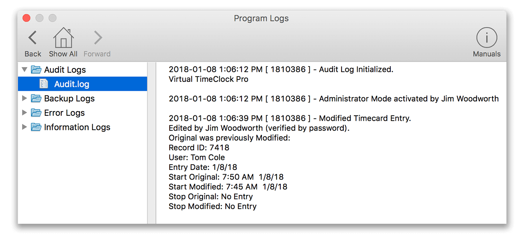Select the Information Logs entry
This screenshot has width=523, height=238.
pos(77,127)
